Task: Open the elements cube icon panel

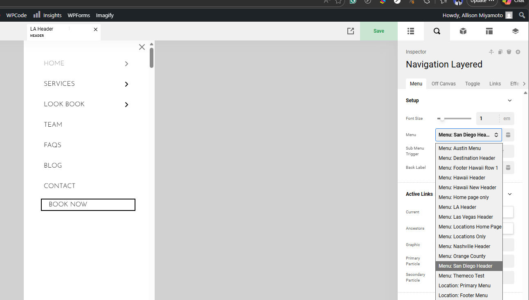Action: [463, 31]
